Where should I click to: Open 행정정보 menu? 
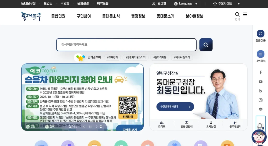pyautogui.click(x=138, y=16)
